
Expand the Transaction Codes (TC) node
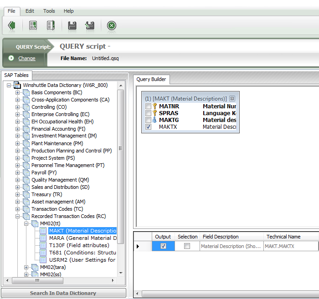pyautogui.click(x=17, y=209)
